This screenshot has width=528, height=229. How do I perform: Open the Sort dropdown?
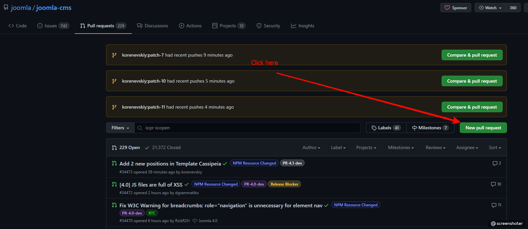point(495,147)
